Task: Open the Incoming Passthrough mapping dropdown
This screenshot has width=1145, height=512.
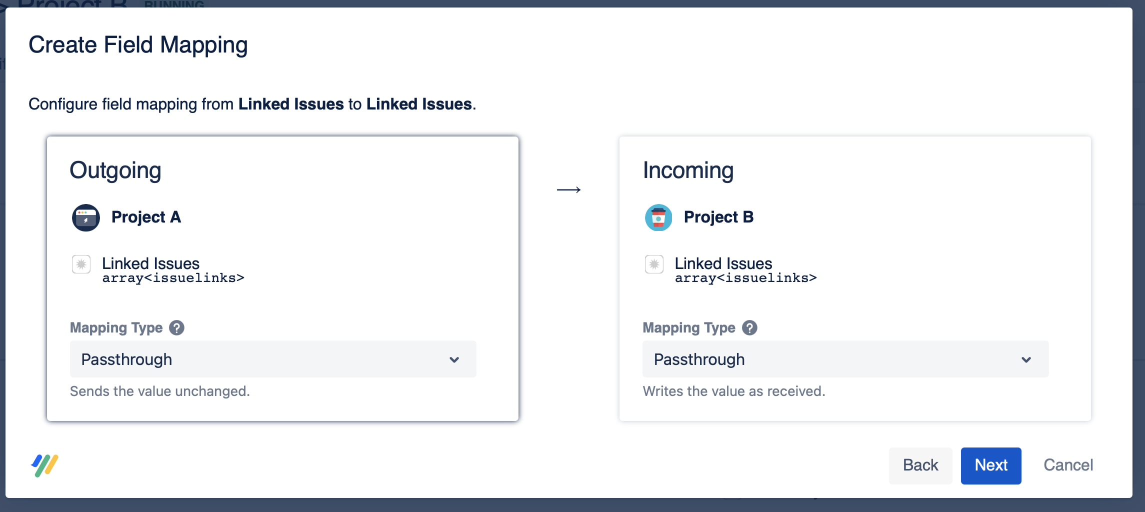Action: point(845,359)
